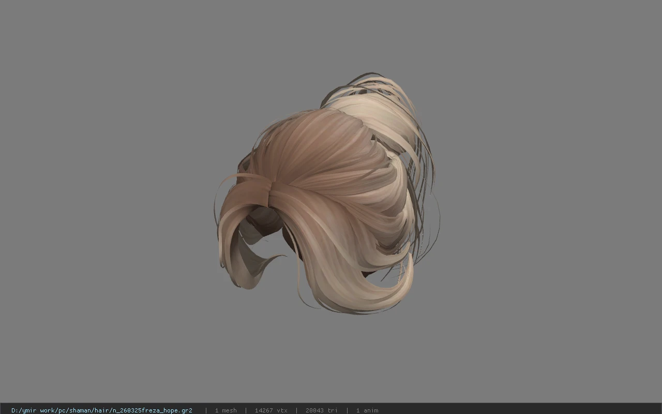This screenshot has width=662, height=414.
Task: Click the "20043 tri" triangle count
Action: 321,410
